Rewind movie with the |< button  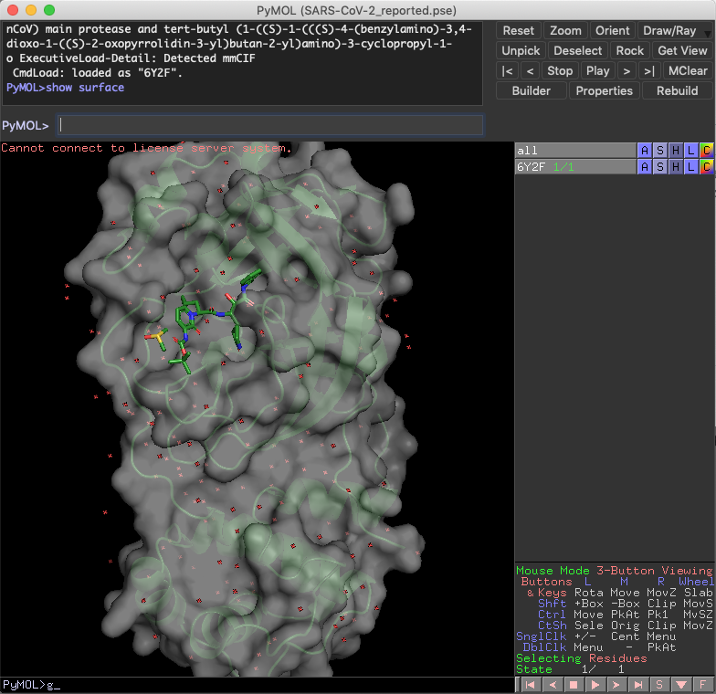pyautogui.click(x=507, y=71)
